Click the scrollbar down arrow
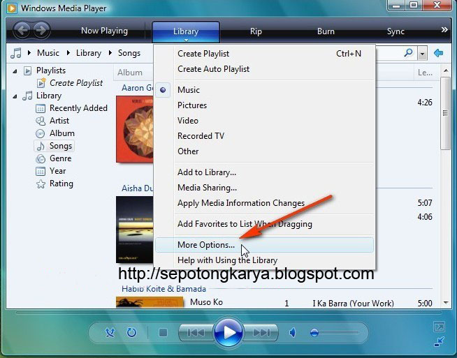 point(446,303)
